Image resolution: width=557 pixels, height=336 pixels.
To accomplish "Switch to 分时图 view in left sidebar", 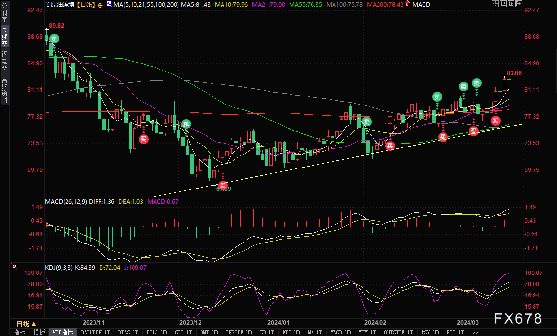I will pos(4,14).
